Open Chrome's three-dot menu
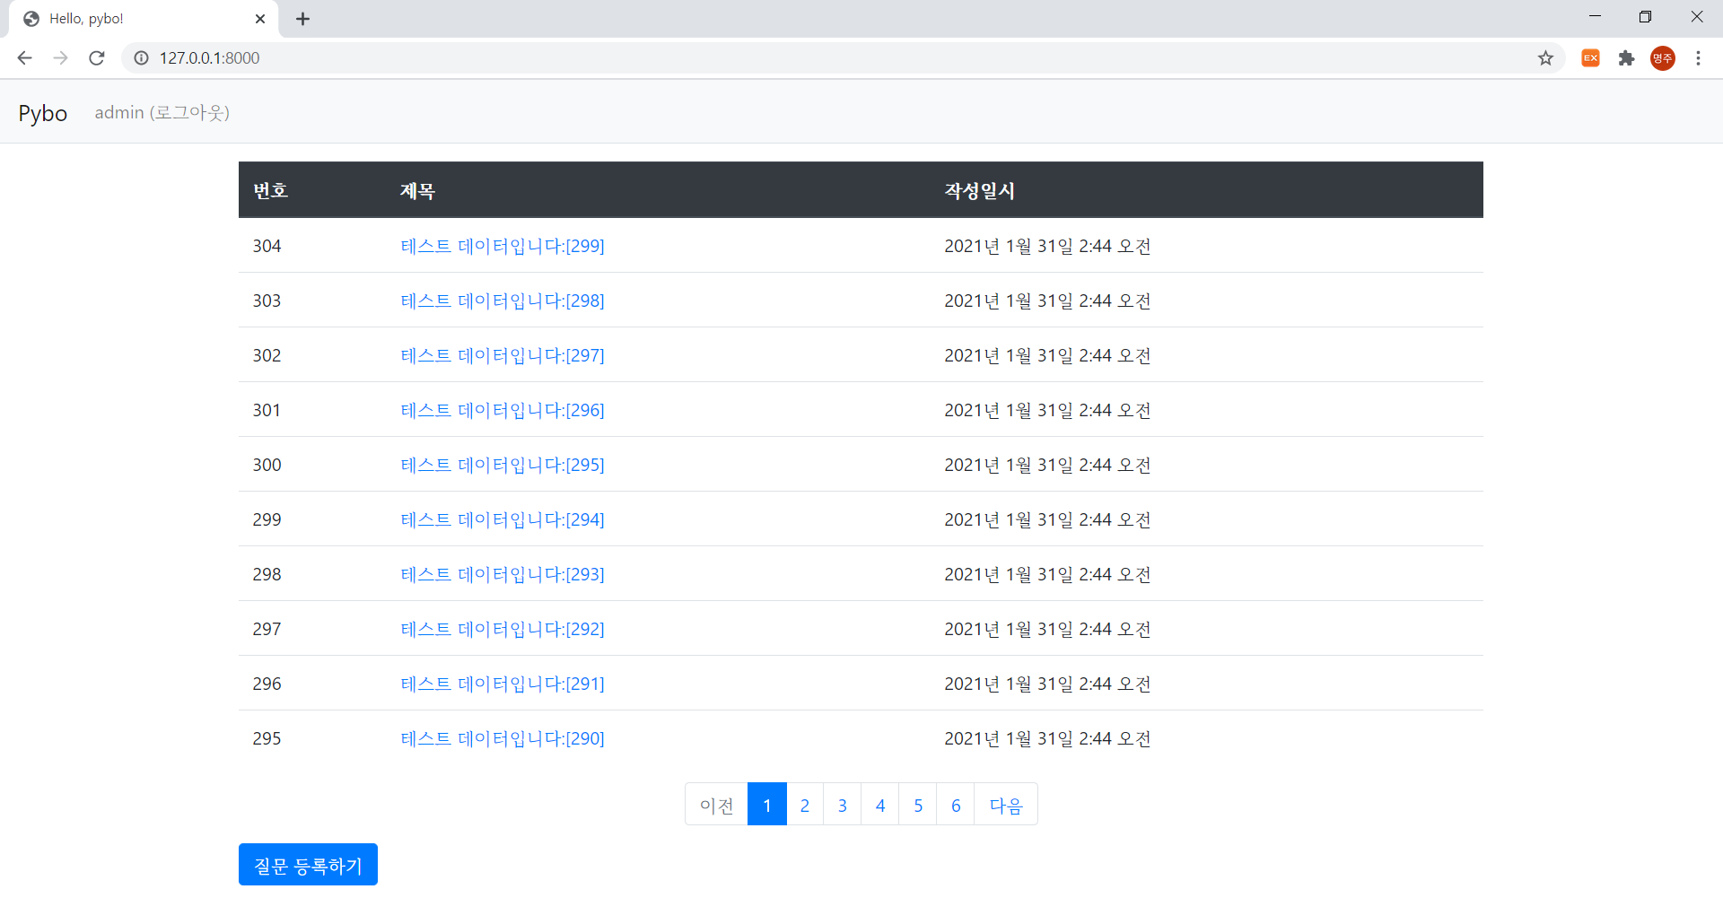The height and width of the screenshot is (924, 1723). [1699, 57]
